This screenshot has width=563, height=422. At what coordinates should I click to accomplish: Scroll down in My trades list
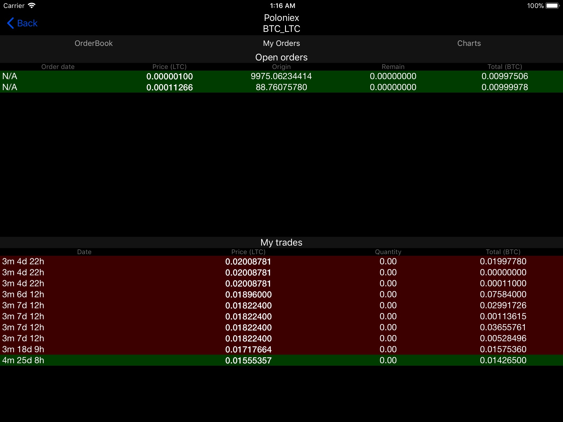click(x=281, y=310)
